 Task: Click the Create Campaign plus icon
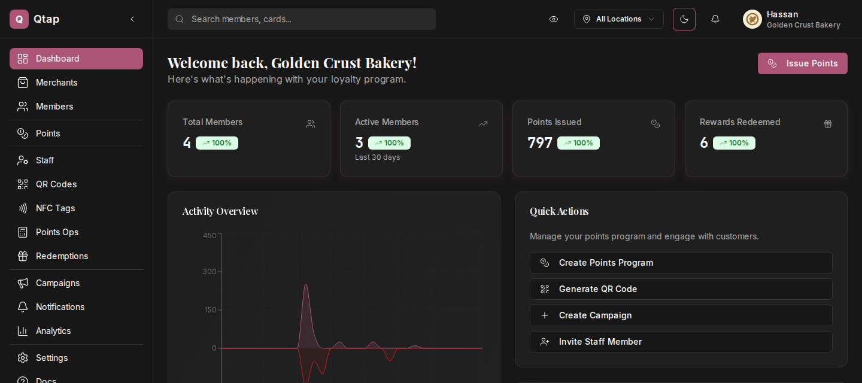coord(545,315)
